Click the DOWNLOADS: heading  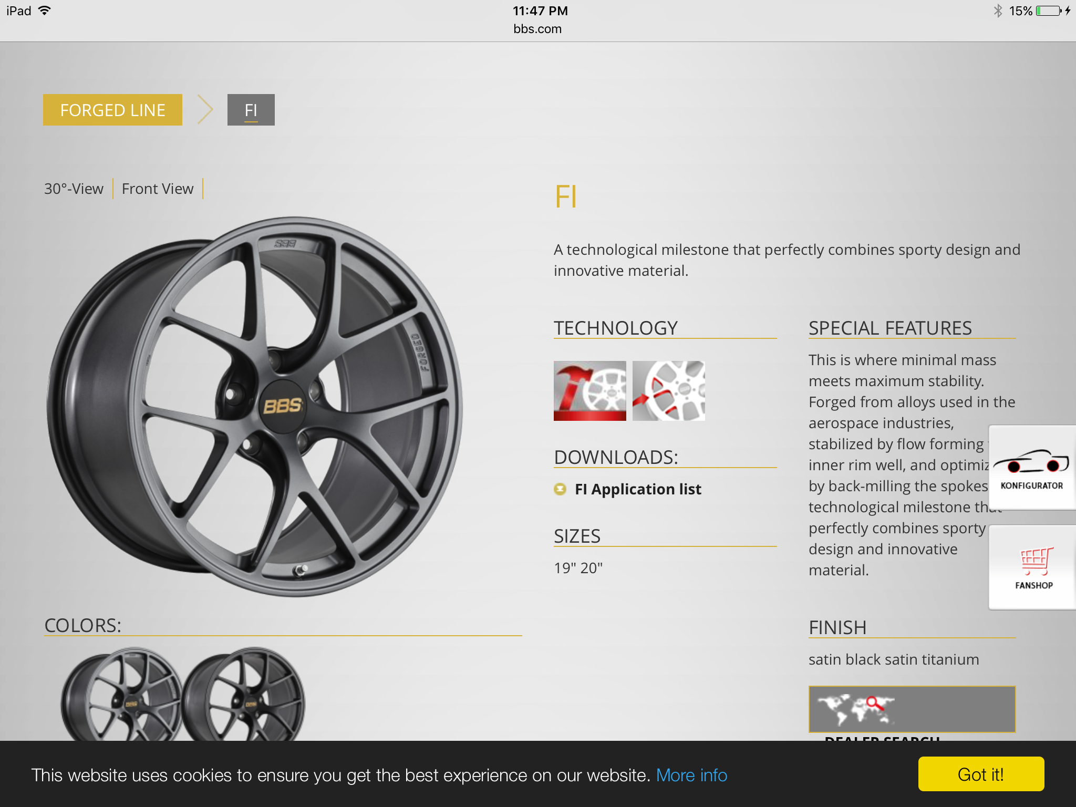616,457
